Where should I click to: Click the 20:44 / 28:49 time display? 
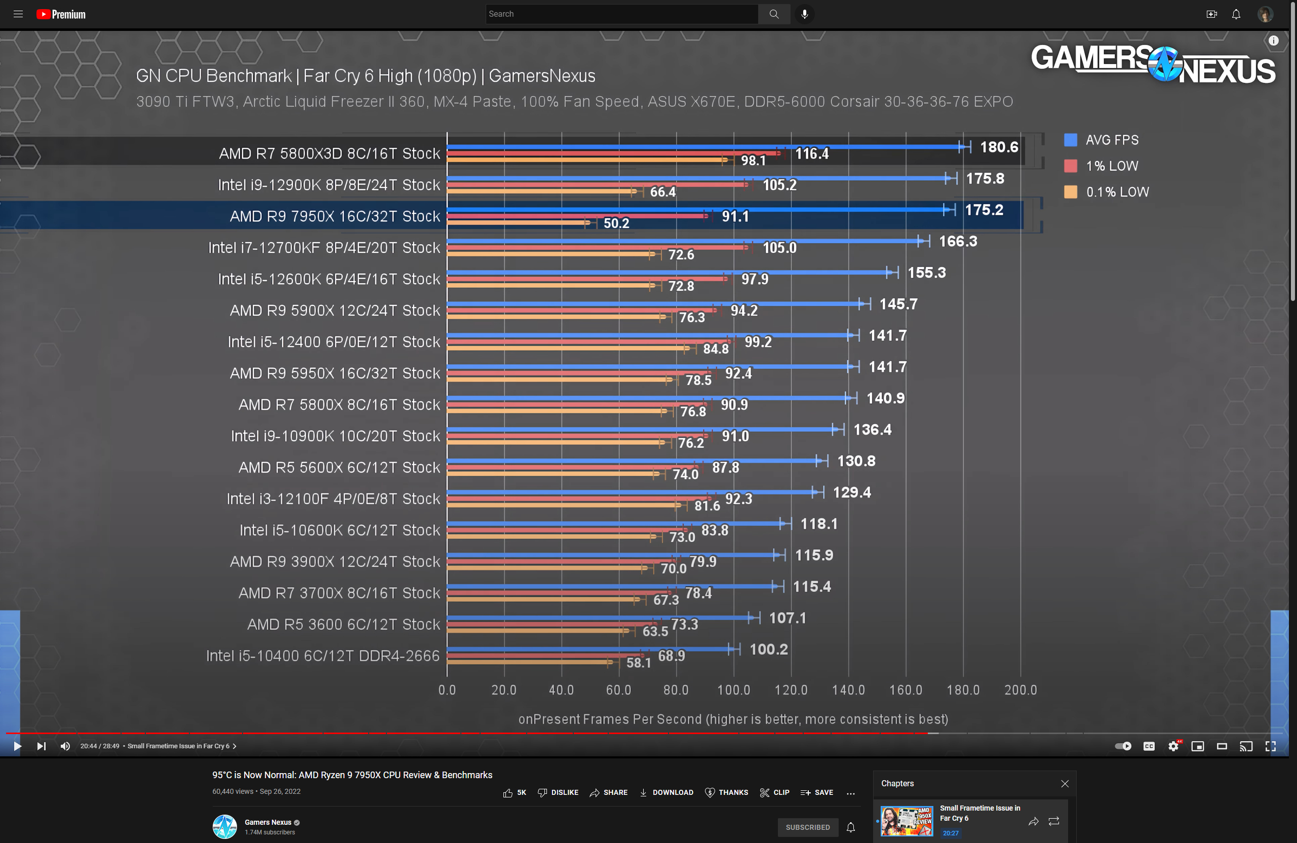pos(100,746)
